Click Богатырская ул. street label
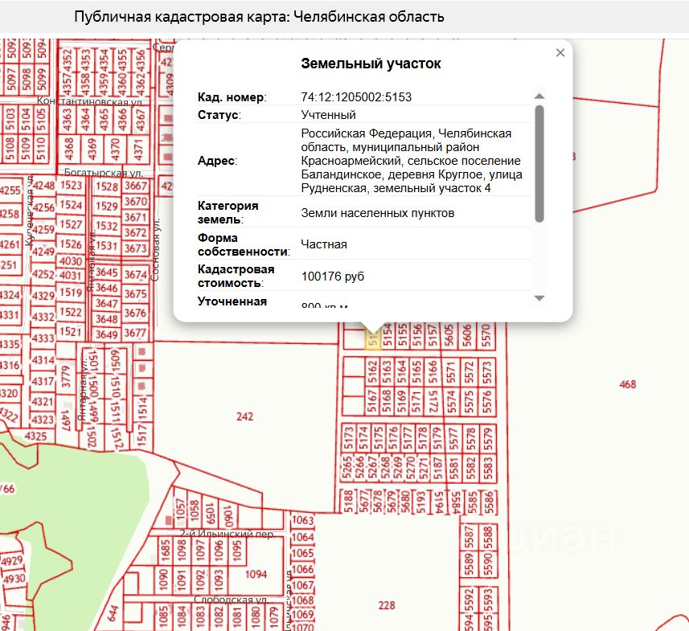The height and width of the screenshot is (631, 689). [x=103, y=172]
